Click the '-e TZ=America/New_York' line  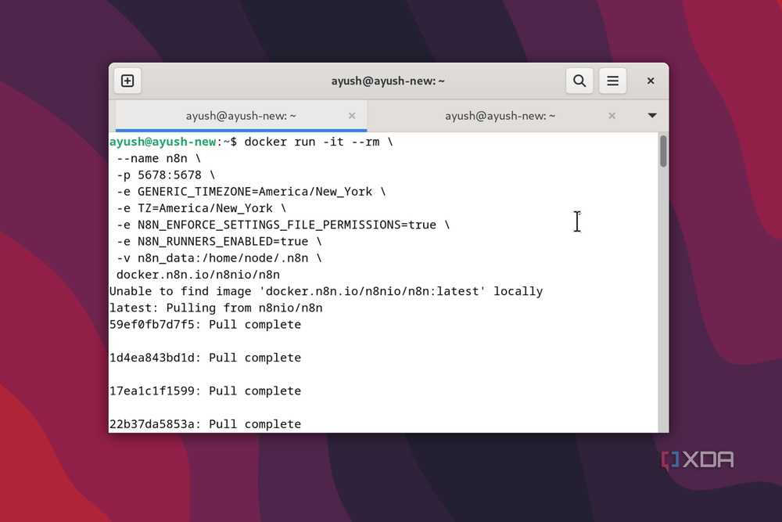(201, 208)
